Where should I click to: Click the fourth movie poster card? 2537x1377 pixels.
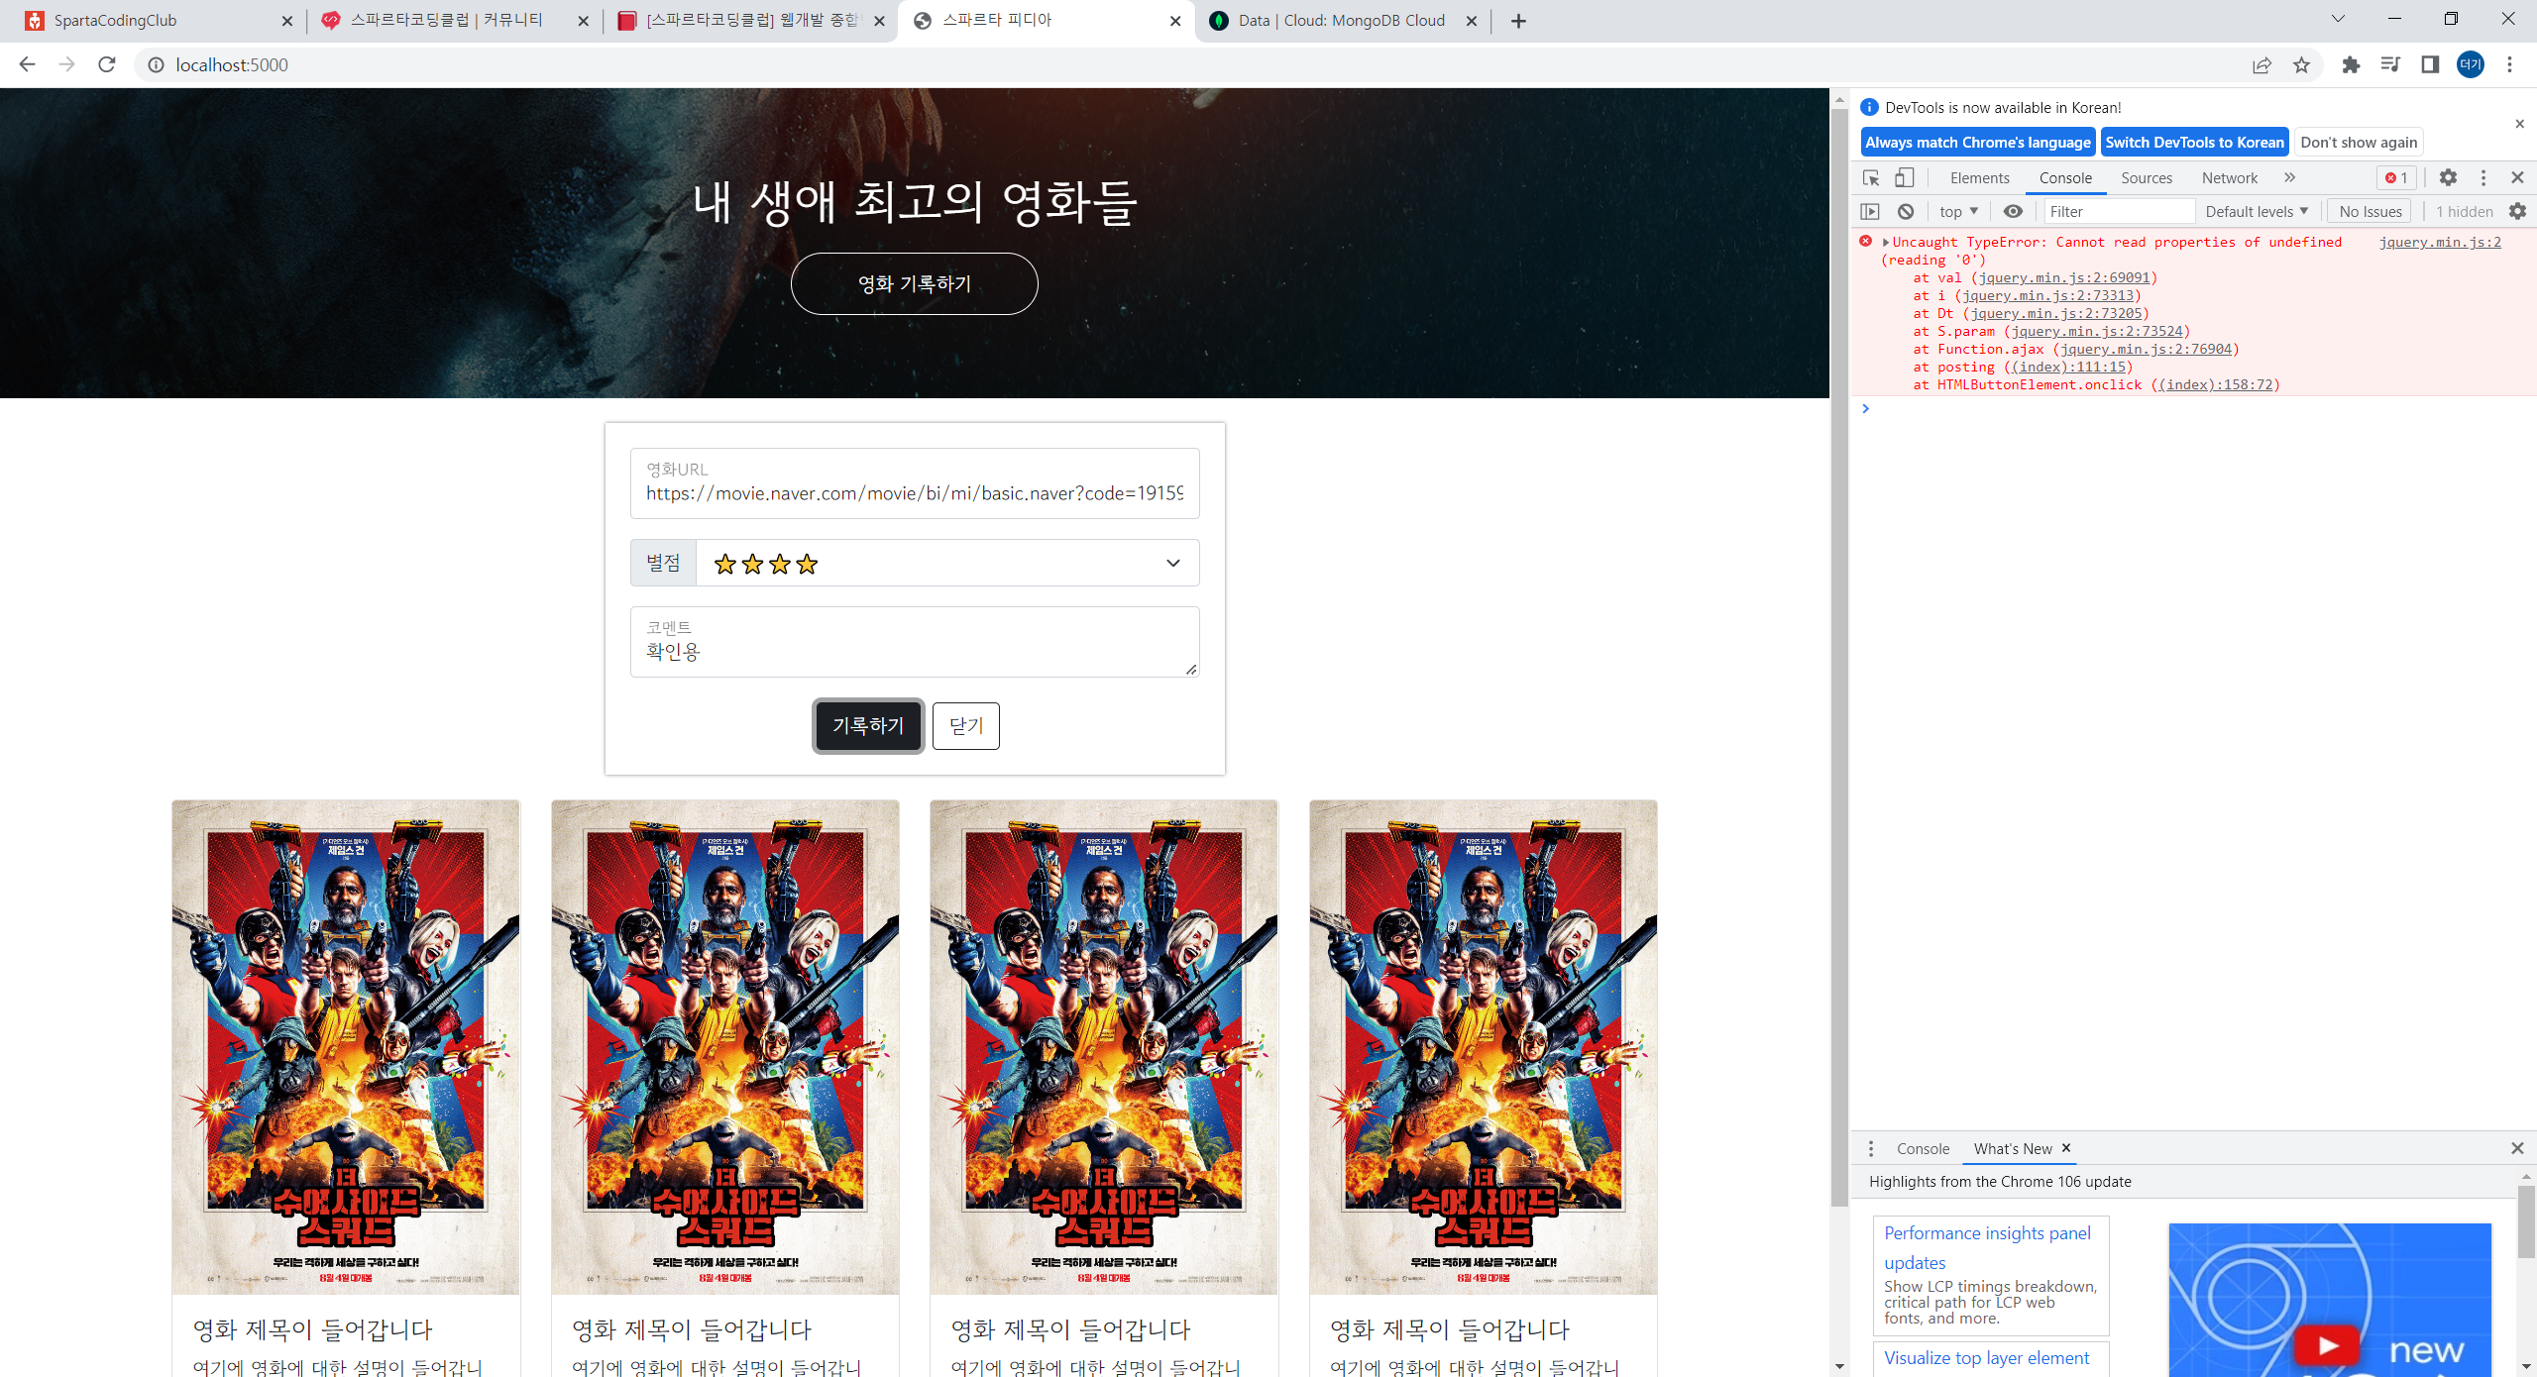click(x=1483, y=1047)
